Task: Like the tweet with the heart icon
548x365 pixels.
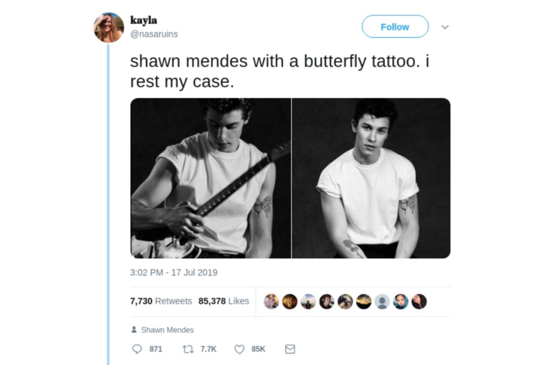Action: click(x=239, y=349)
